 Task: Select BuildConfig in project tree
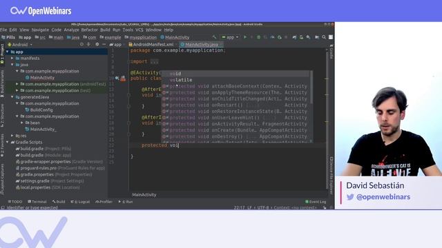click(x=41, y=110)
